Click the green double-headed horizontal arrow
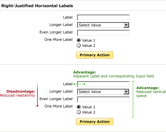The image size is (166, 132). pyautogui.click(x=79, y=84)
